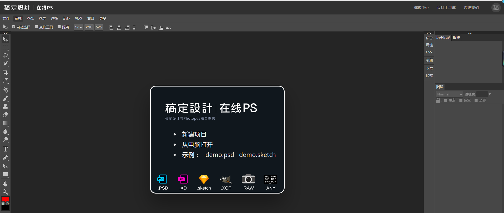Click the layer lock icon
The image size is (504, 213).
click(438, 100)
